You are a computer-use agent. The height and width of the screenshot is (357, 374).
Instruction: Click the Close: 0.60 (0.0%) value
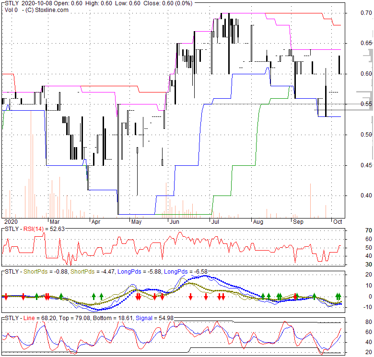click(x=167, y=3)
